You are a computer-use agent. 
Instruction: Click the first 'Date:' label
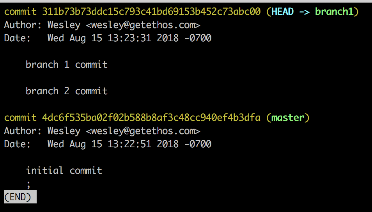pos(17,38)
